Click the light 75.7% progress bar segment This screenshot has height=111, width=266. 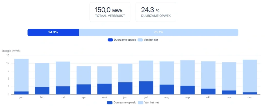point(158,32)
